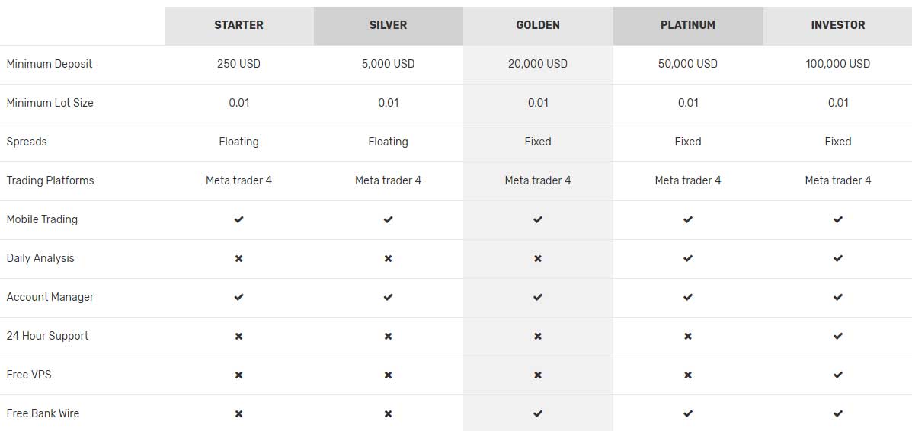Image resolution: width=912 pixels, height=431 pixels.
Task: Click the Investor 100,000 USD deposit value
Action: click(x=838, y=64)
